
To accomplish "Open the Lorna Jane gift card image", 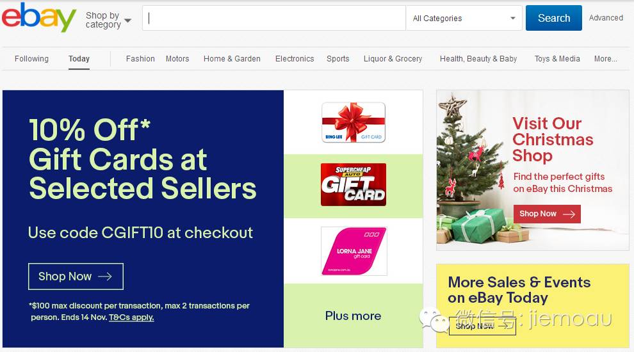I will [x=354, y=251].
